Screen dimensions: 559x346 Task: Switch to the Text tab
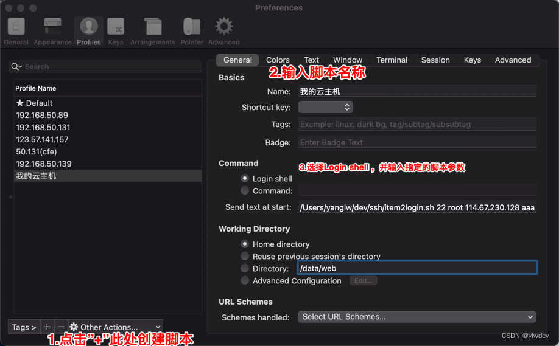tap(311, 60)
